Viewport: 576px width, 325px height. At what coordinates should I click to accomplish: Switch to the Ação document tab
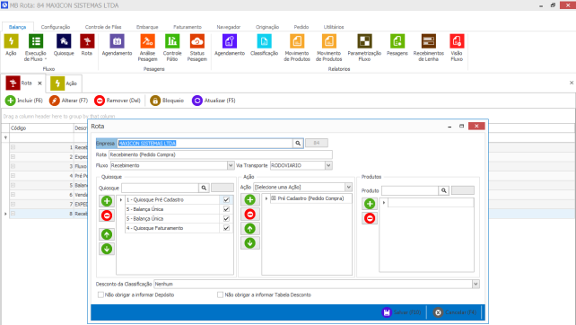click(65, 83)
